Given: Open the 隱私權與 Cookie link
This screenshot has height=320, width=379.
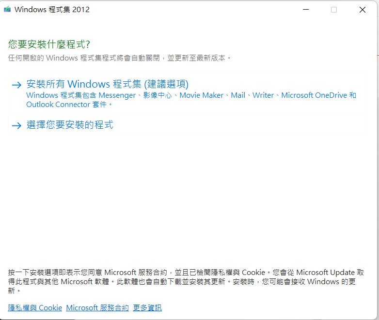Looking at the screenshot, I should [x=35, y=308].
